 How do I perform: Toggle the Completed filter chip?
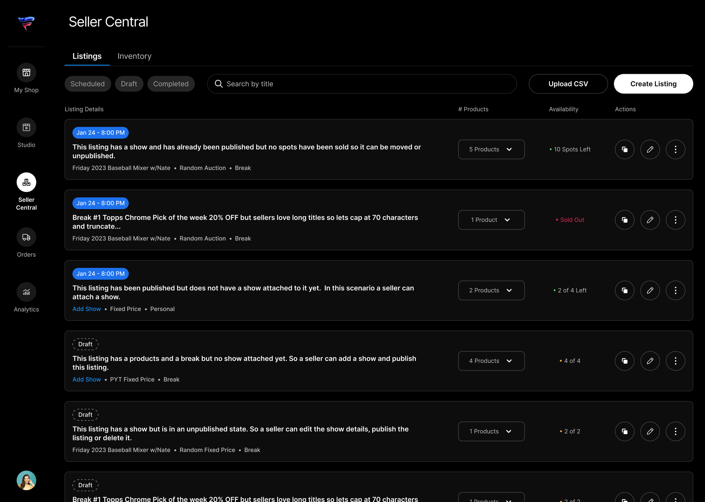[171, 84]
